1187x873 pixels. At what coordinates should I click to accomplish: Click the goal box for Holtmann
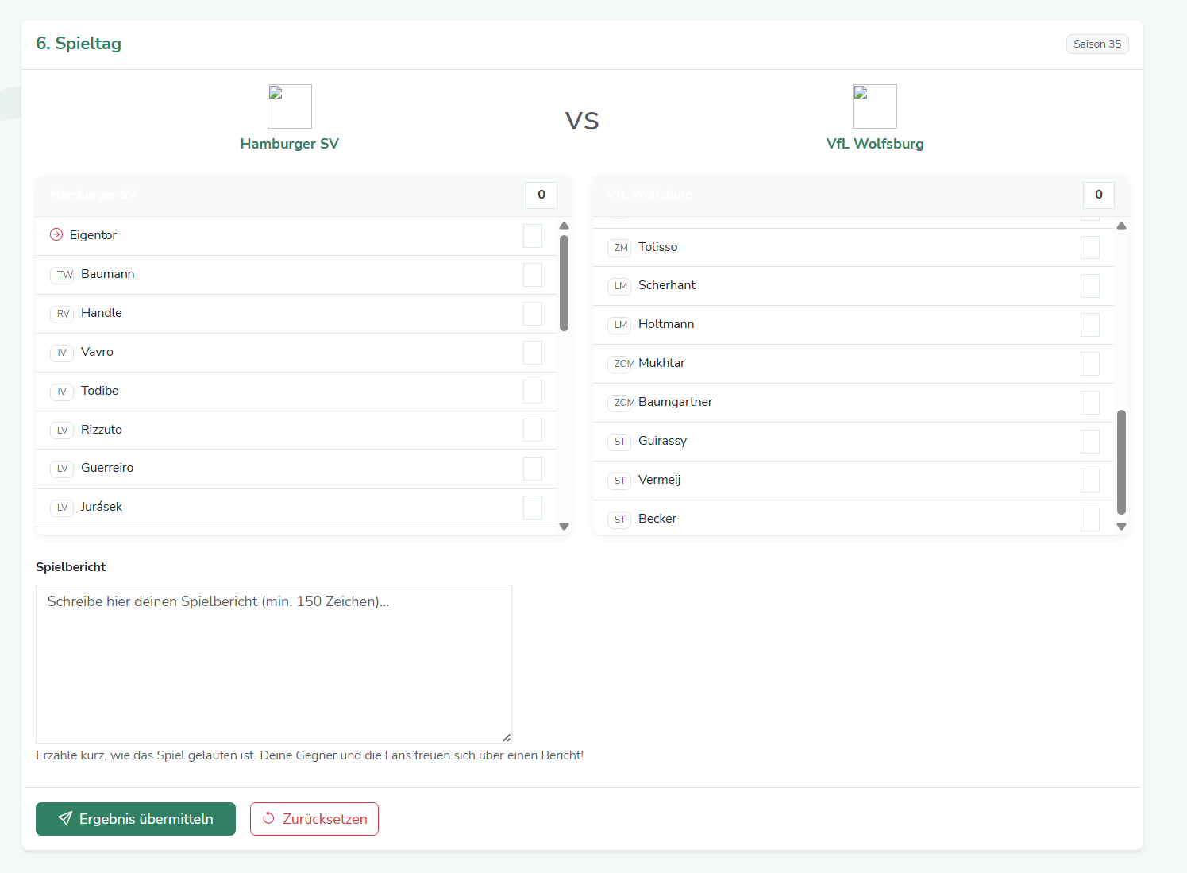(x=1089, y=325)
